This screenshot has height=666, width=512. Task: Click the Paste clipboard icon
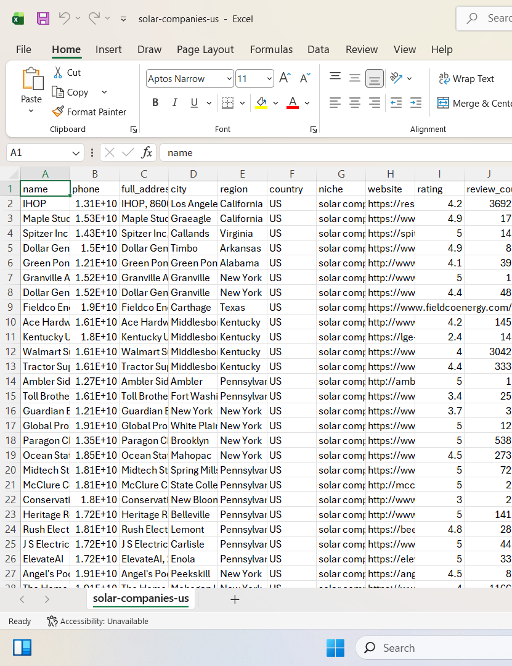click(x=32, y=79)
